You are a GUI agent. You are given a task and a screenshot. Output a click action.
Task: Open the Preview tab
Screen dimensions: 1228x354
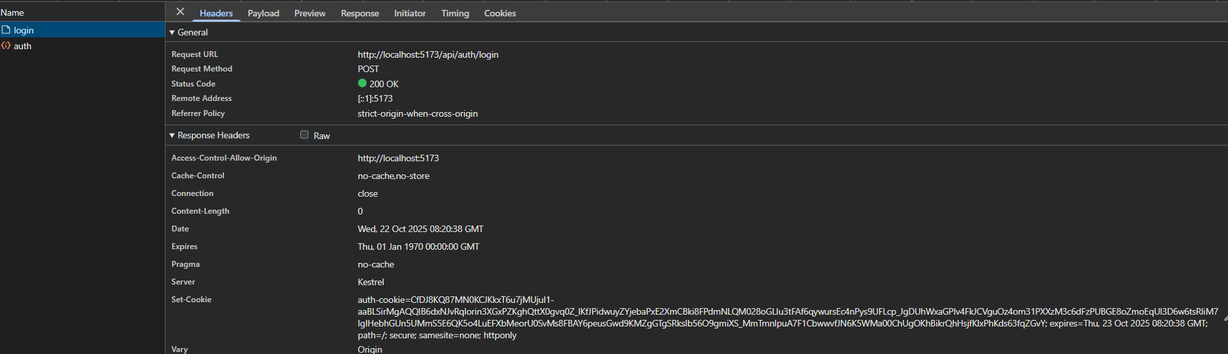click(309, 13)
